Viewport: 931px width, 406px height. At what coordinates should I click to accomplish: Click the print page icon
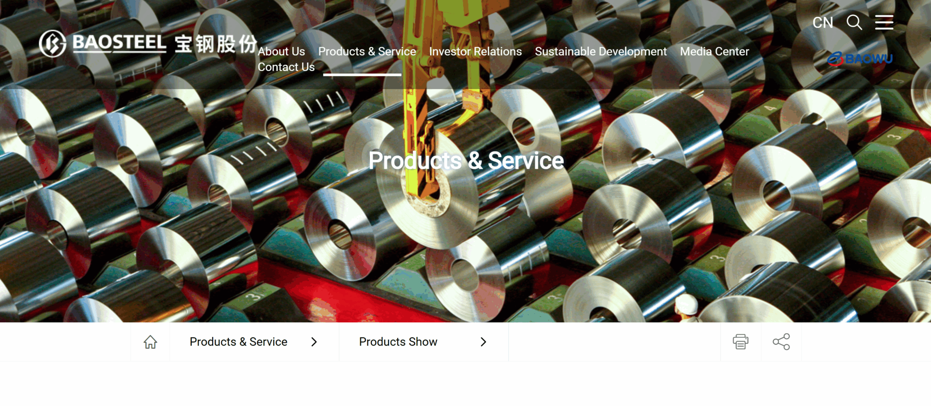(x=741, y=342)
